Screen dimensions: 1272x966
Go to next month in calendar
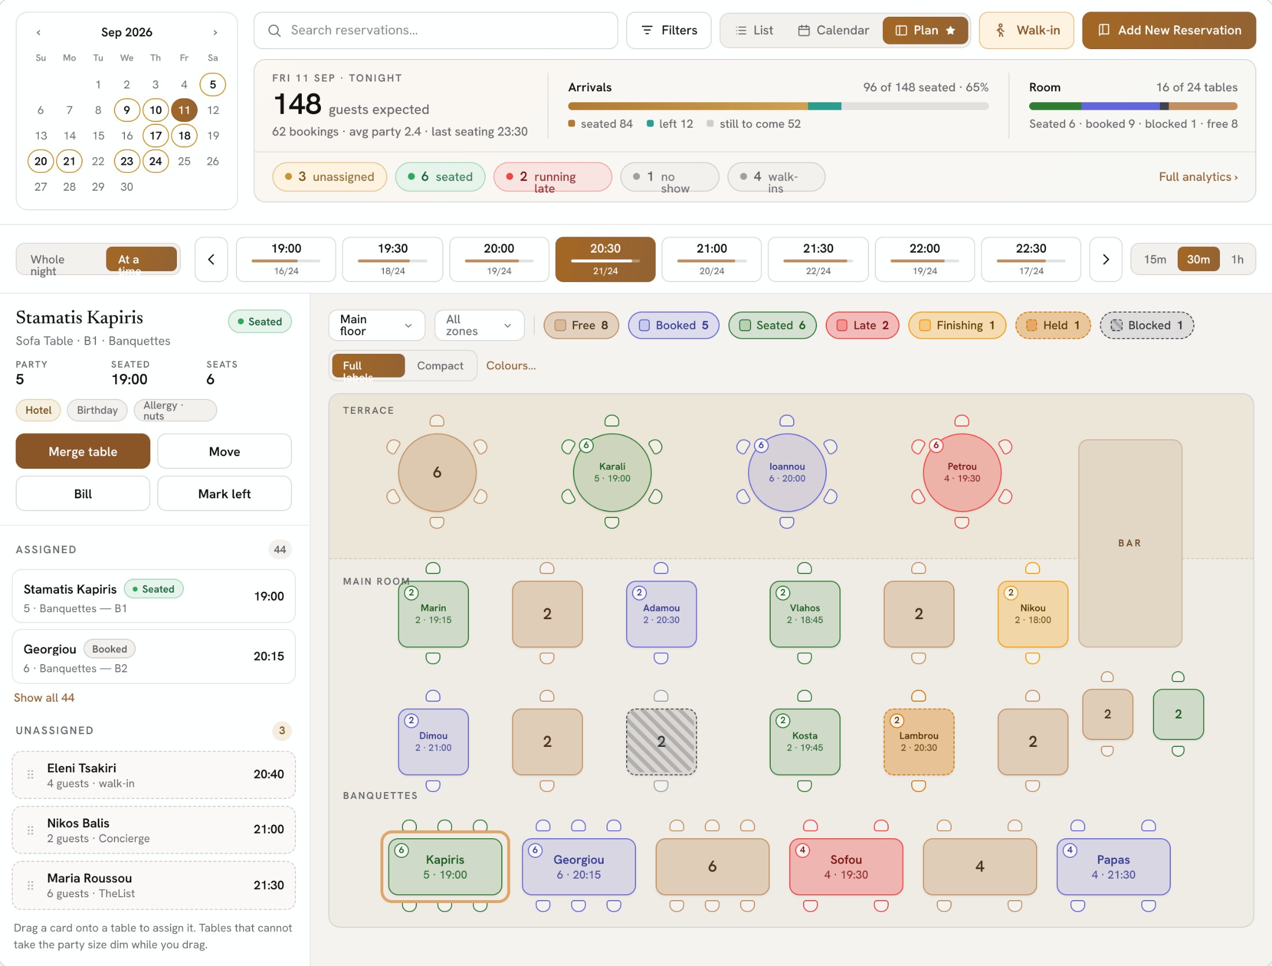click(x=215, y=32)
